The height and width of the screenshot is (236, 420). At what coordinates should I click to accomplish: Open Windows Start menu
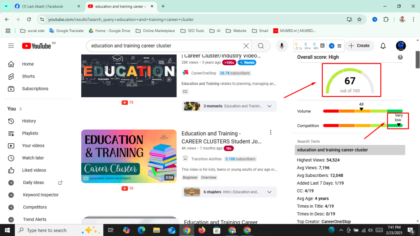click(7, 230)
